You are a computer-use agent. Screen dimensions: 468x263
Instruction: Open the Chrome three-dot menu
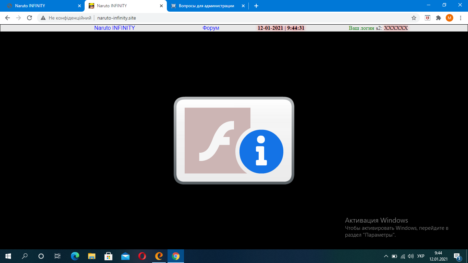point(460,18)
